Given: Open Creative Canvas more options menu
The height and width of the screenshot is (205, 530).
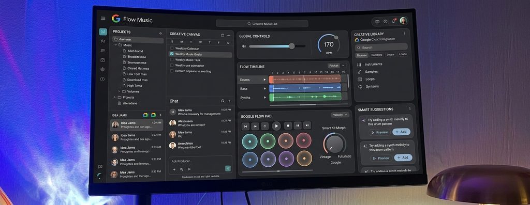Looking at the screenshot, I should pos(228,35).
